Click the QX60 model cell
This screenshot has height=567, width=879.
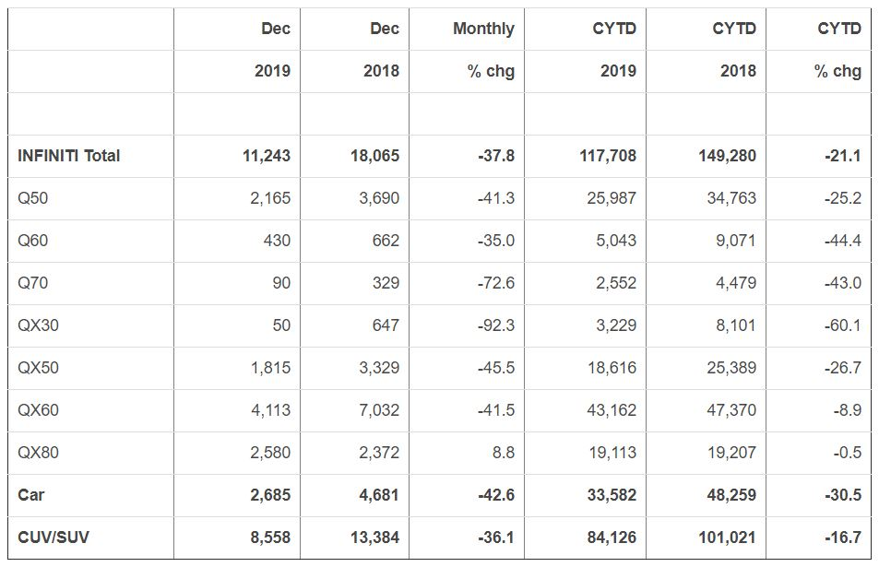(38, 410)
